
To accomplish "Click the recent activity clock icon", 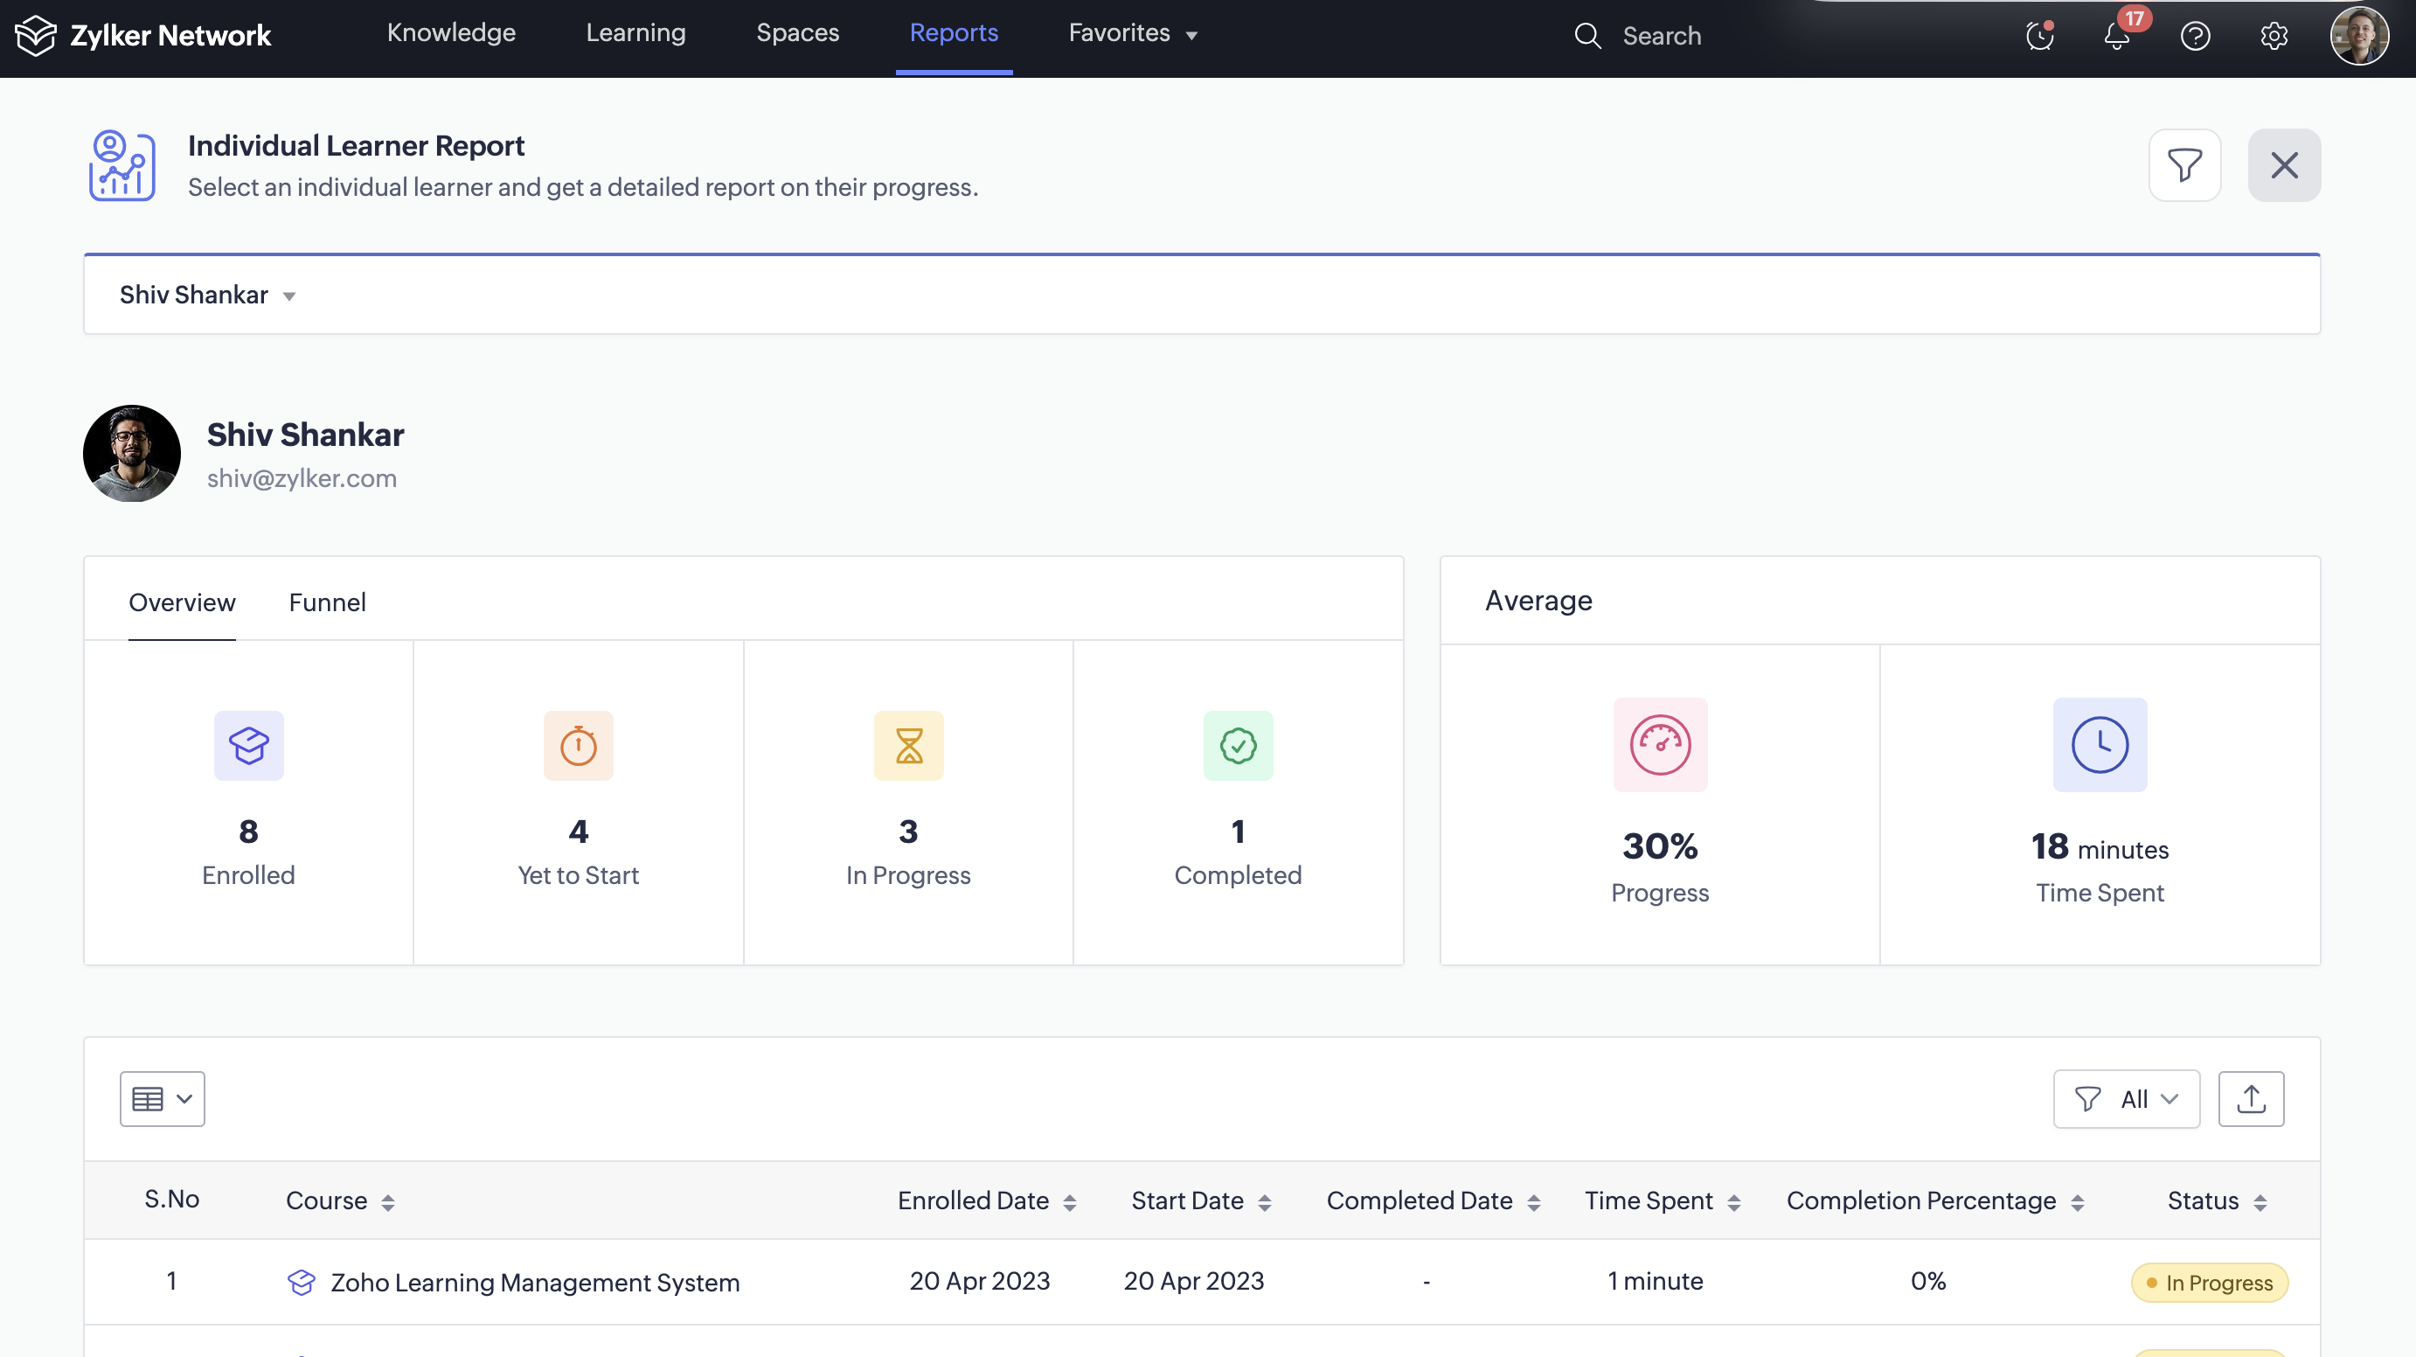I will pos(2039,37).
